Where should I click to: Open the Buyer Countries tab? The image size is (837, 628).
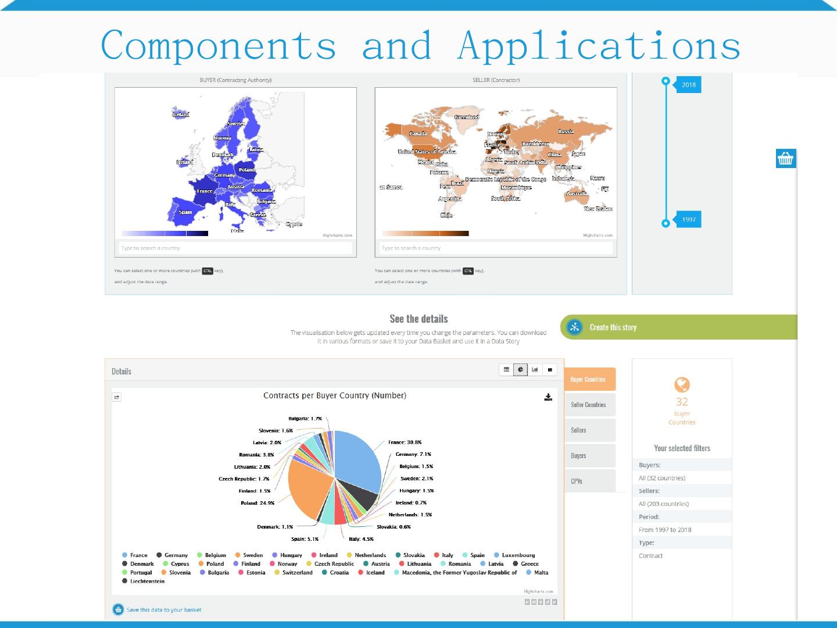tap(590, 380)
